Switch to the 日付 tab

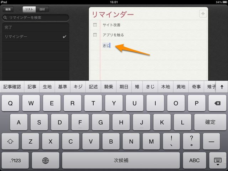pyautogui.click(x=42, y=10)
